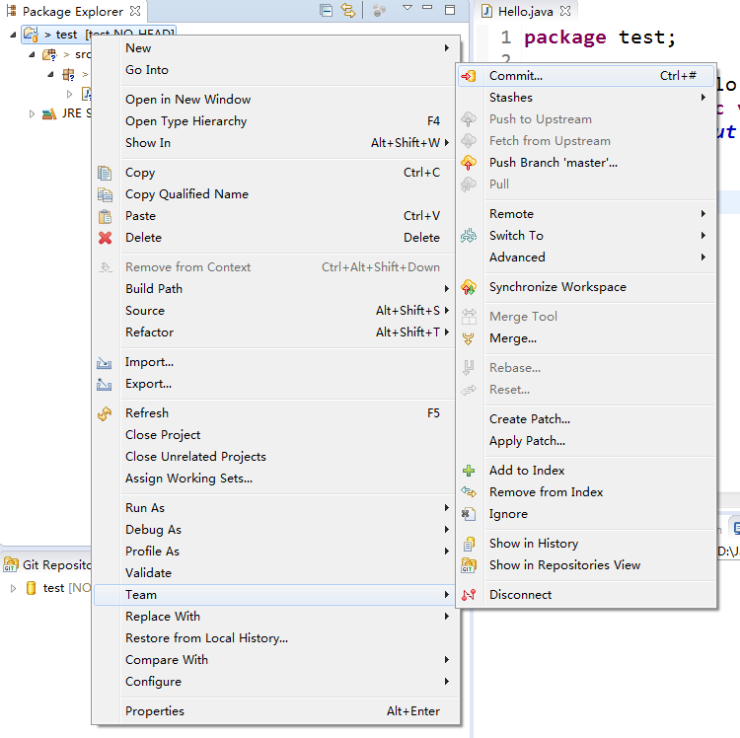Image resolution: width=740 pixels, height=738 pixels.
Task: Collapse the test project tree node
Action: pyautogui.click(x=13, y=34)
